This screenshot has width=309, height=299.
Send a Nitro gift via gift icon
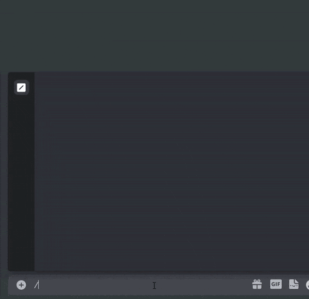click(x=257, y=284)
